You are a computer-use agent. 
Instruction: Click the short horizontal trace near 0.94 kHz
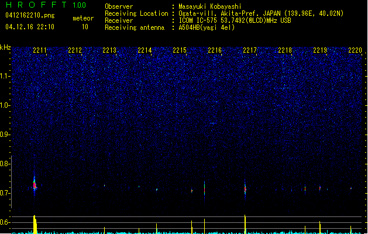[213, 123]
